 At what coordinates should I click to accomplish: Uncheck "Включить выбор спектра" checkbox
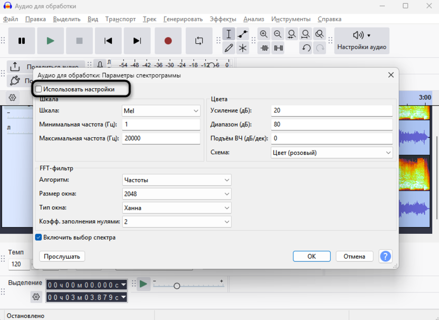click(x=39, y=238)
